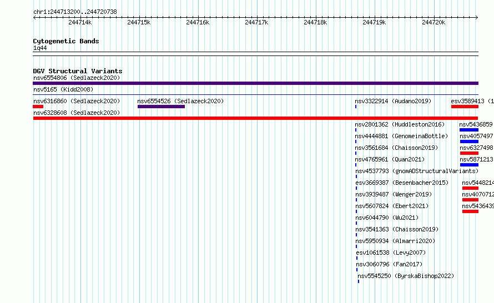
Task: Click the chr1:244713200..244720738 region label
Action: [x=75, y=12]
